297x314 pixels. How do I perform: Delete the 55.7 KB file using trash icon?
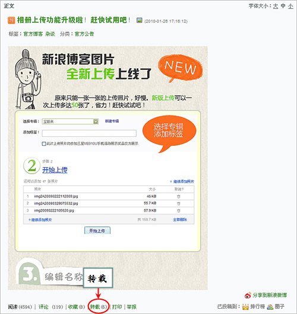pyautogui.click(x=179, y=204)
